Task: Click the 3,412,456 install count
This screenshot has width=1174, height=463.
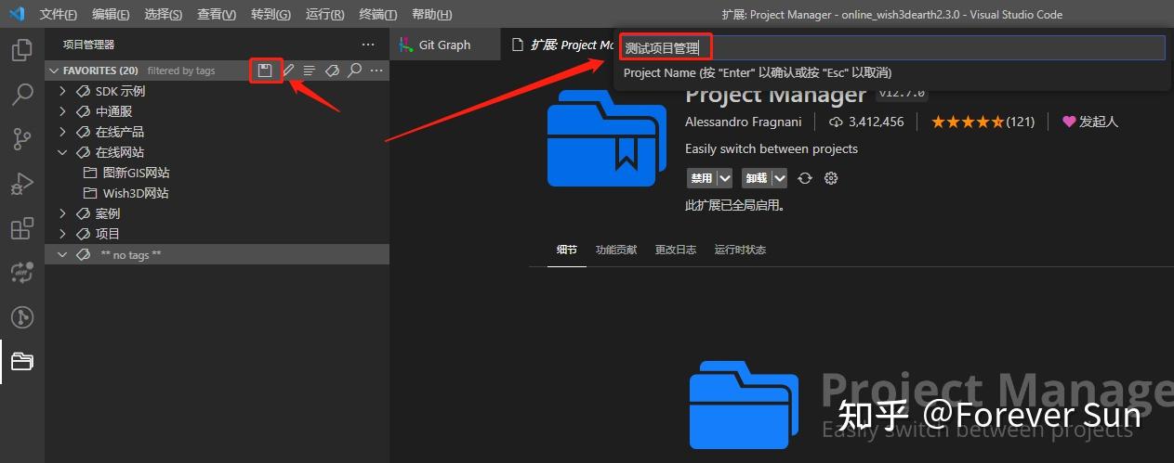Action: [x=876, y=122]
